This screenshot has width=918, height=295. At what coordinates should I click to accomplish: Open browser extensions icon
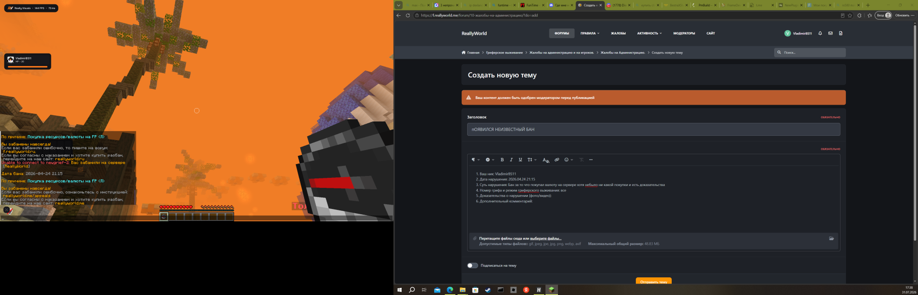click(x=859, y=15)
